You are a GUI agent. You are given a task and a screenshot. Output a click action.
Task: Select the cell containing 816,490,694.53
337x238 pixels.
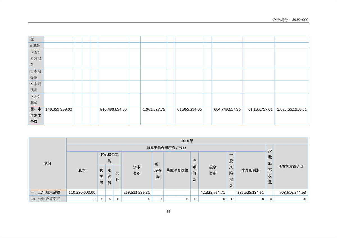click(113, 109)
